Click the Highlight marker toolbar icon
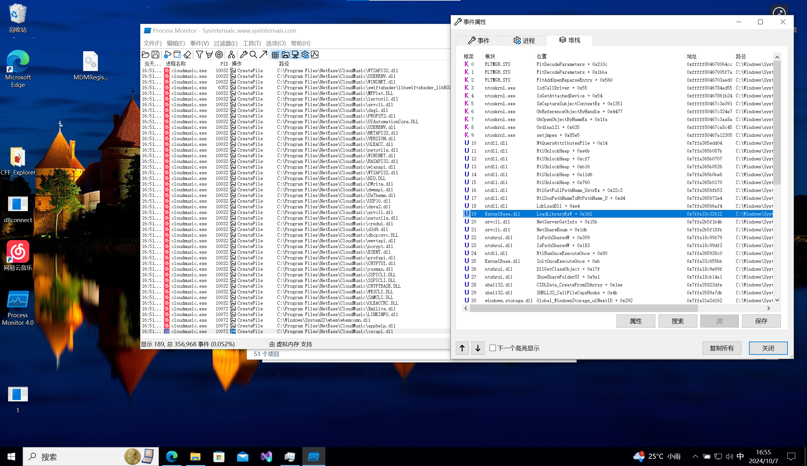This screenshot has width=807, height=466. 209,55
